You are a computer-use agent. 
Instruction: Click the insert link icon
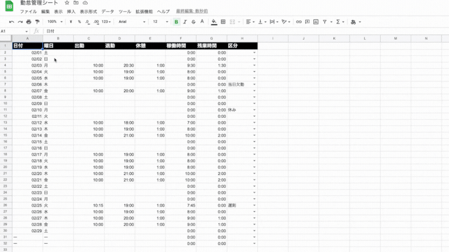299,22
